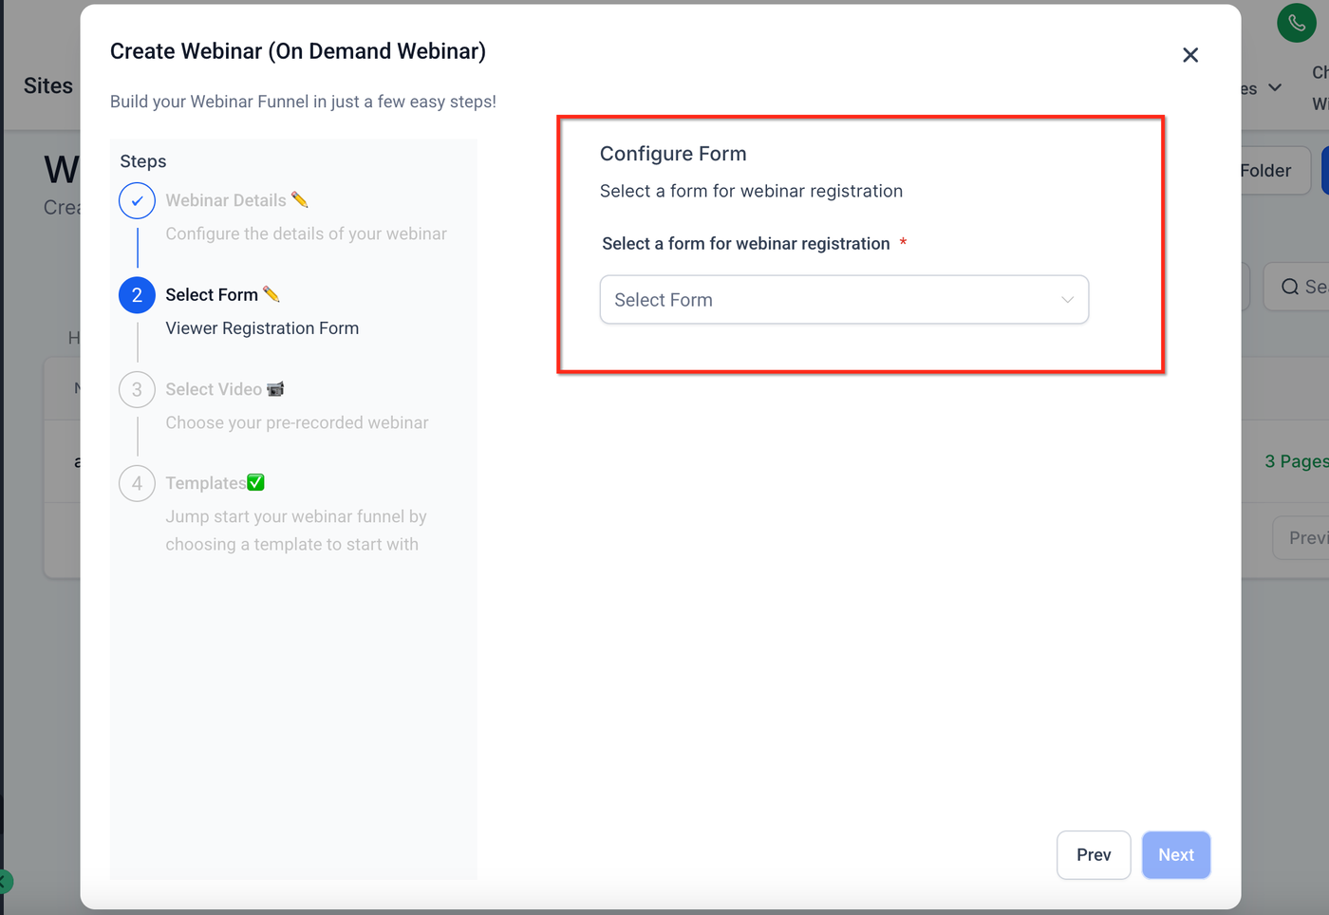The image size is (1329, 915).
Task: Click the blue step 2 number circle
Action: 138,295
